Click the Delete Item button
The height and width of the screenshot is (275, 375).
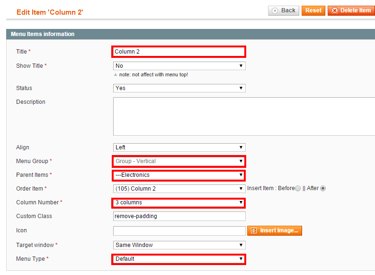[351, 10]
